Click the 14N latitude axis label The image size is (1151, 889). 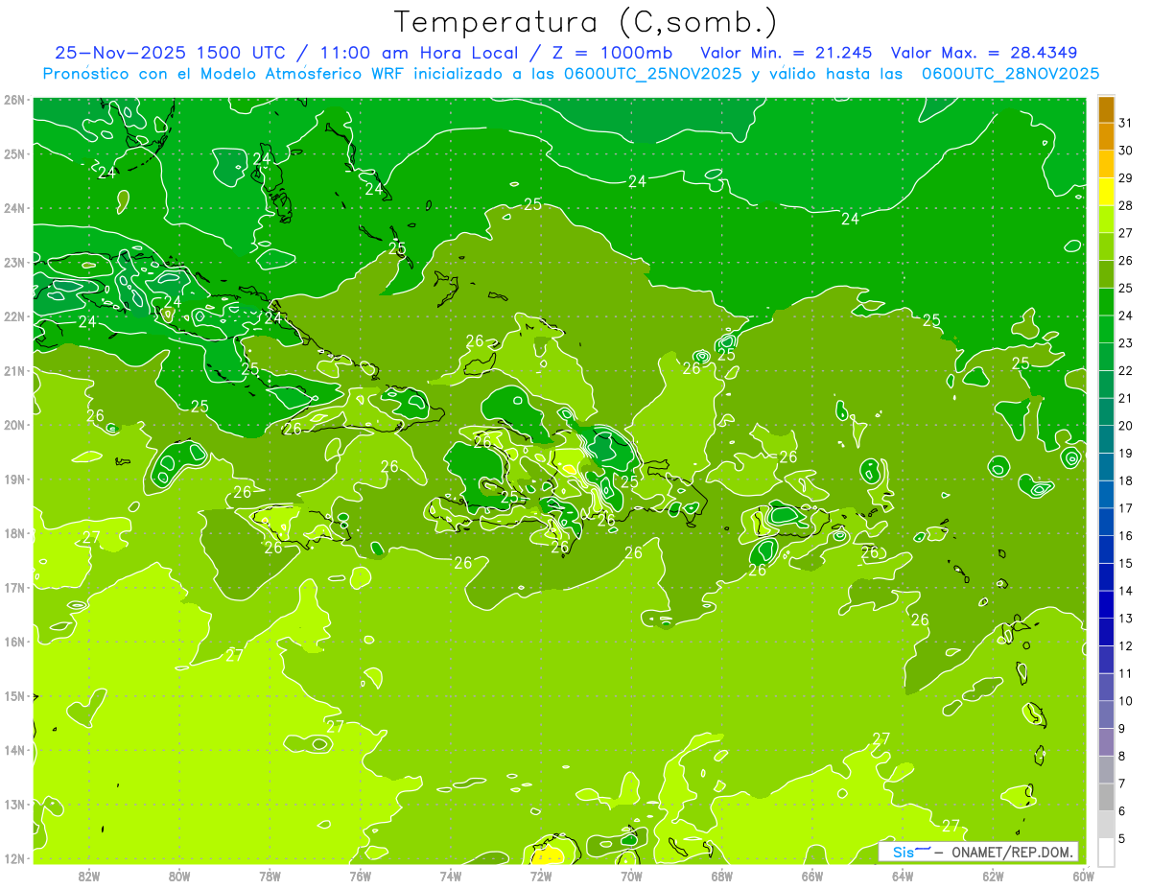click(14, 750)
